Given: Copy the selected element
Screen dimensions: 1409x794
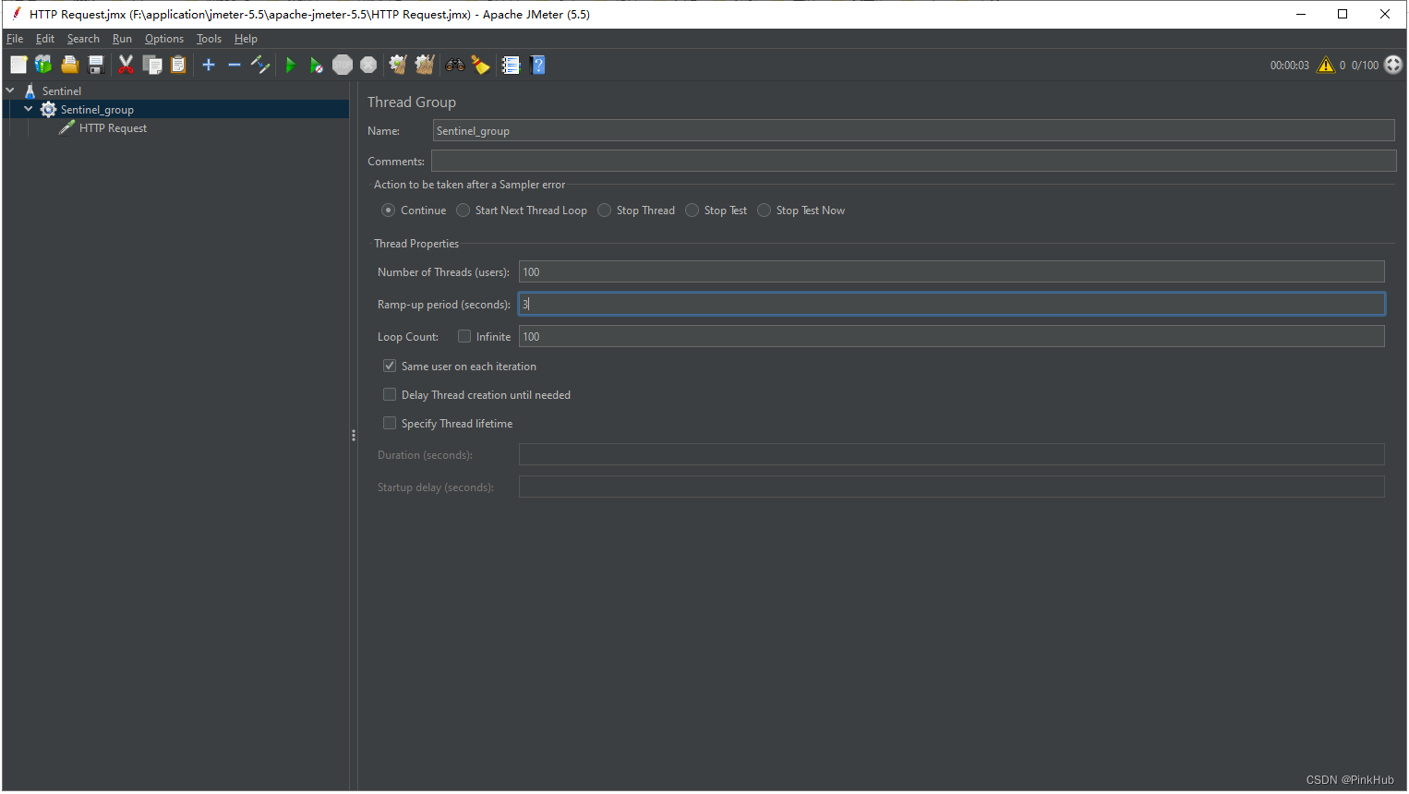Looking at the screenshot, I should 152,65.
